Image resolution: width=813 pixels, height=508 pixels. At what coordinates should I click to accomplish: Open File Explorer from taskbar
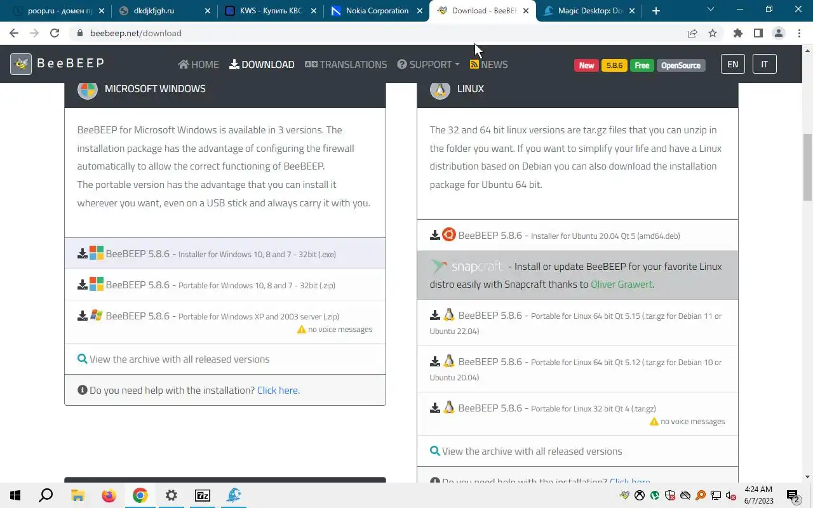[x=77, y=495]
